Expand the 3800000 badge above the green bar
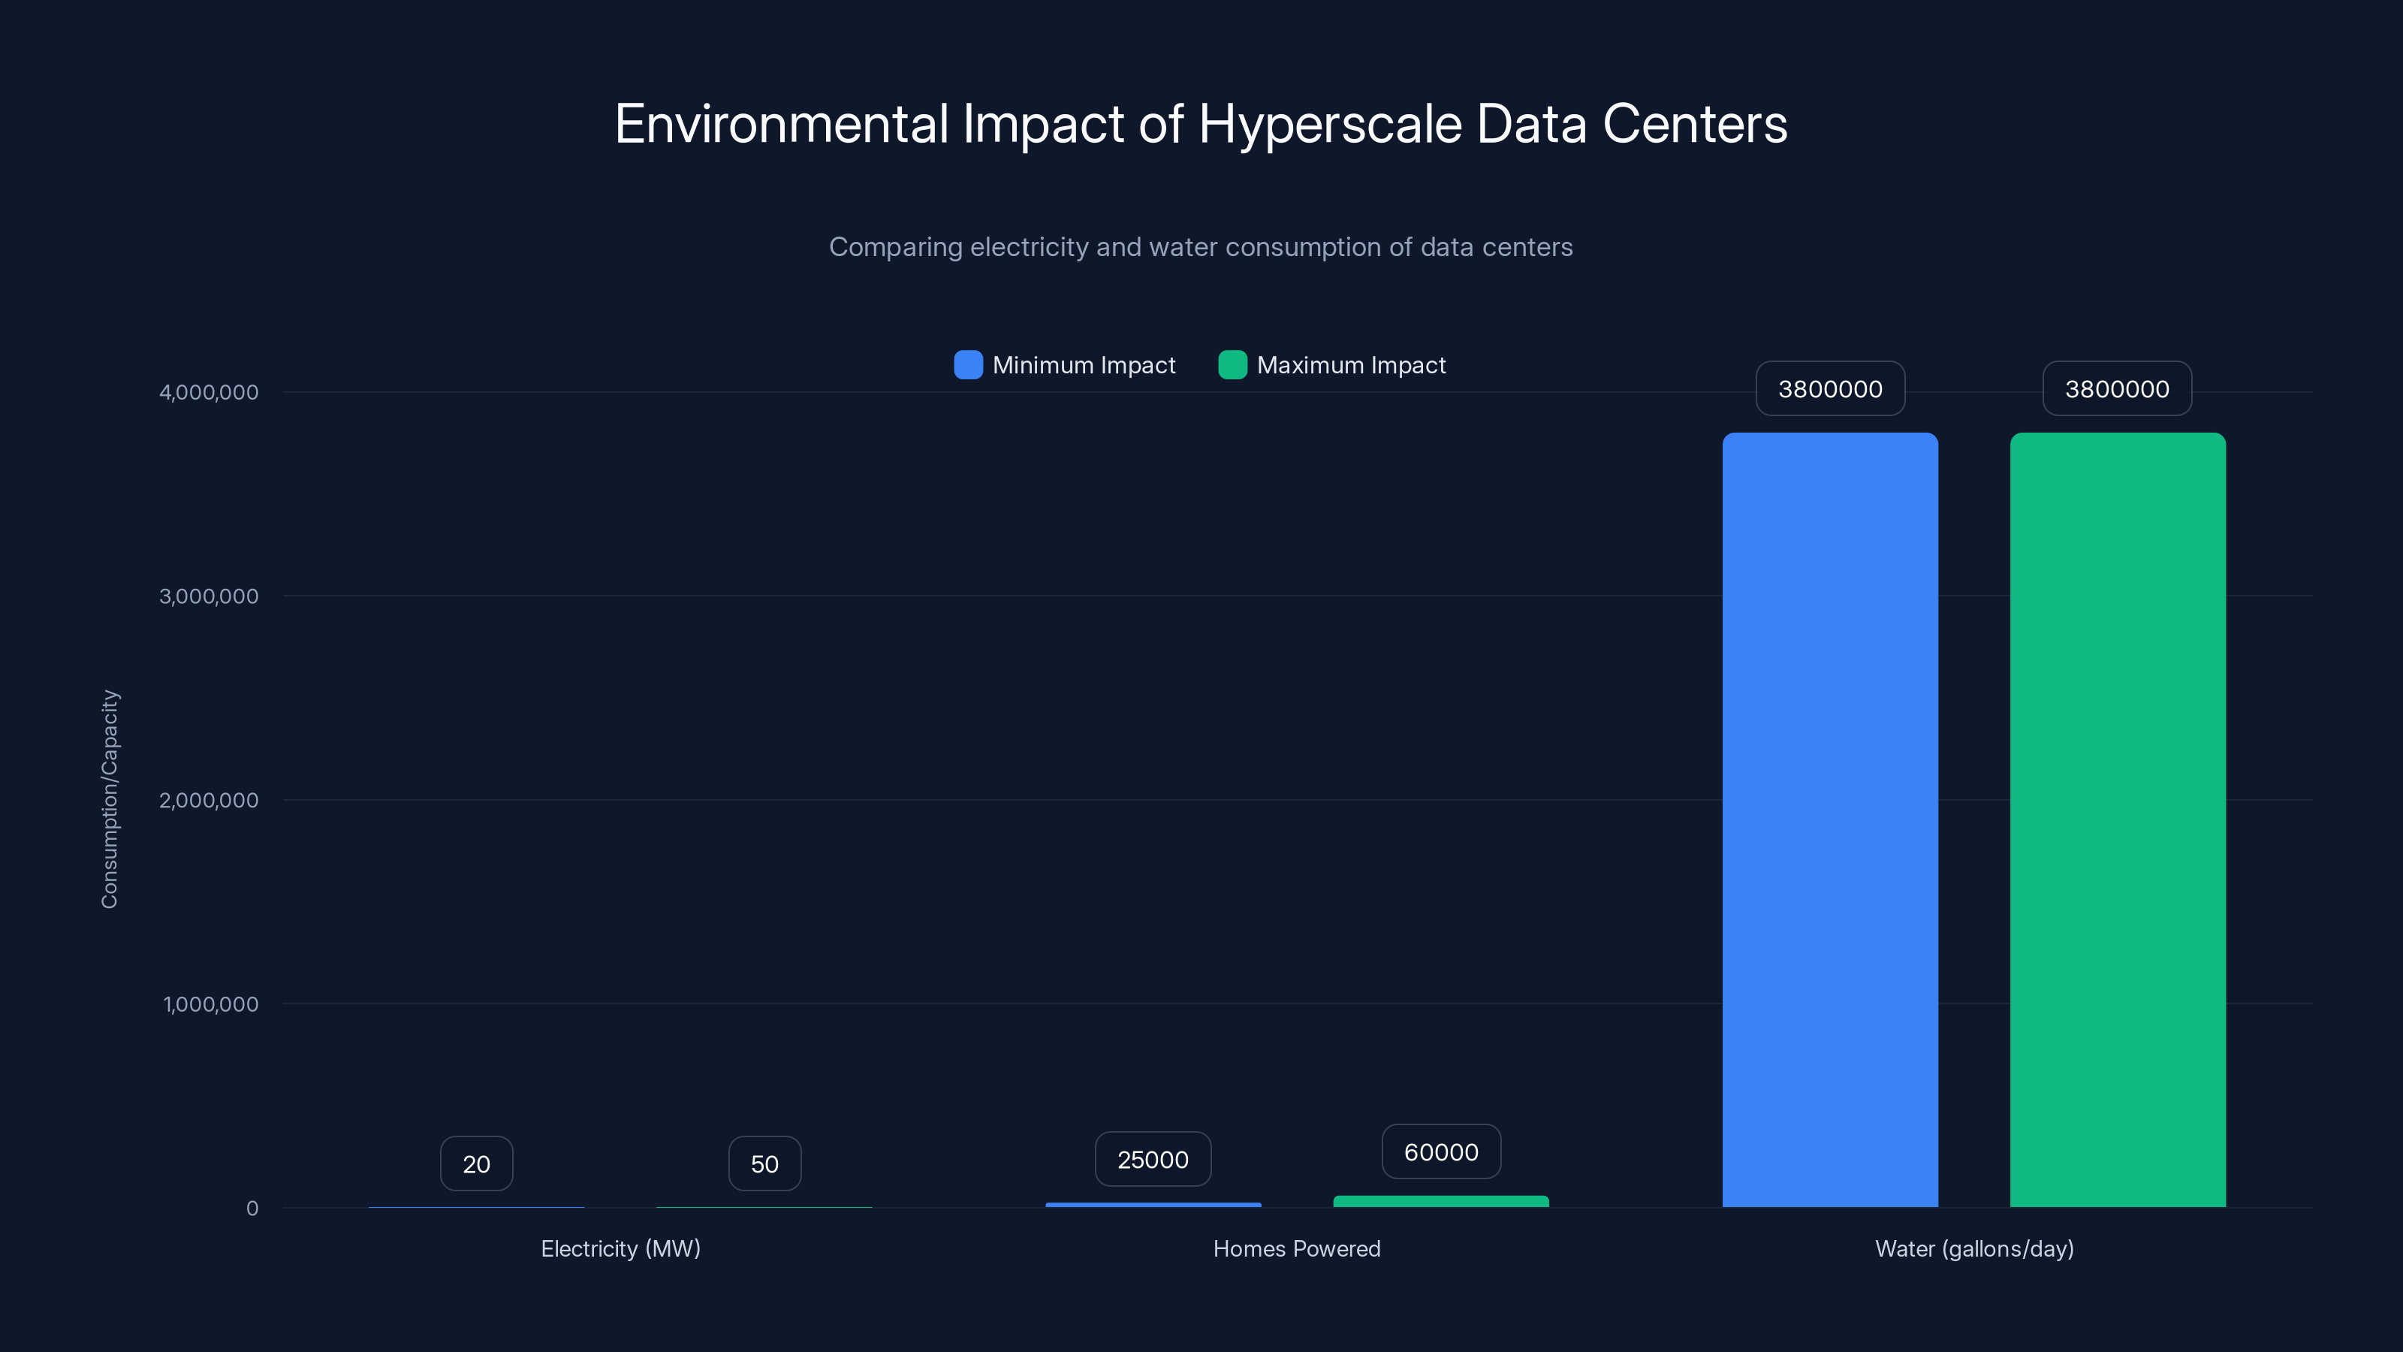 point(2117,388)
